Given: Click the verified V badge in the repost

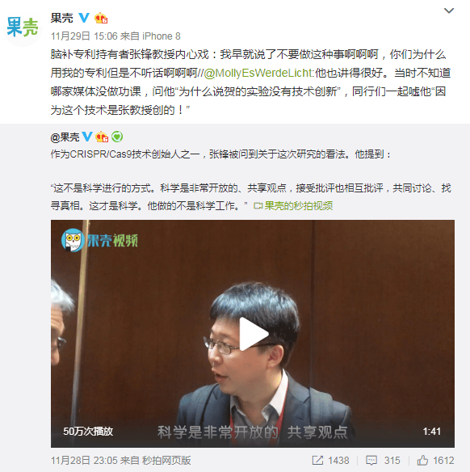Looking at the screenshot, I should (87, 137).
